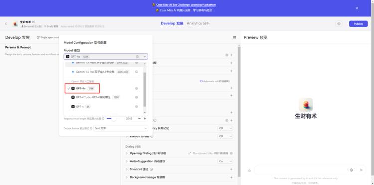This screenshot has width=374, height=185.
Task: Click the 生财有术 bot icon in Preview
Action: (306, 105)
